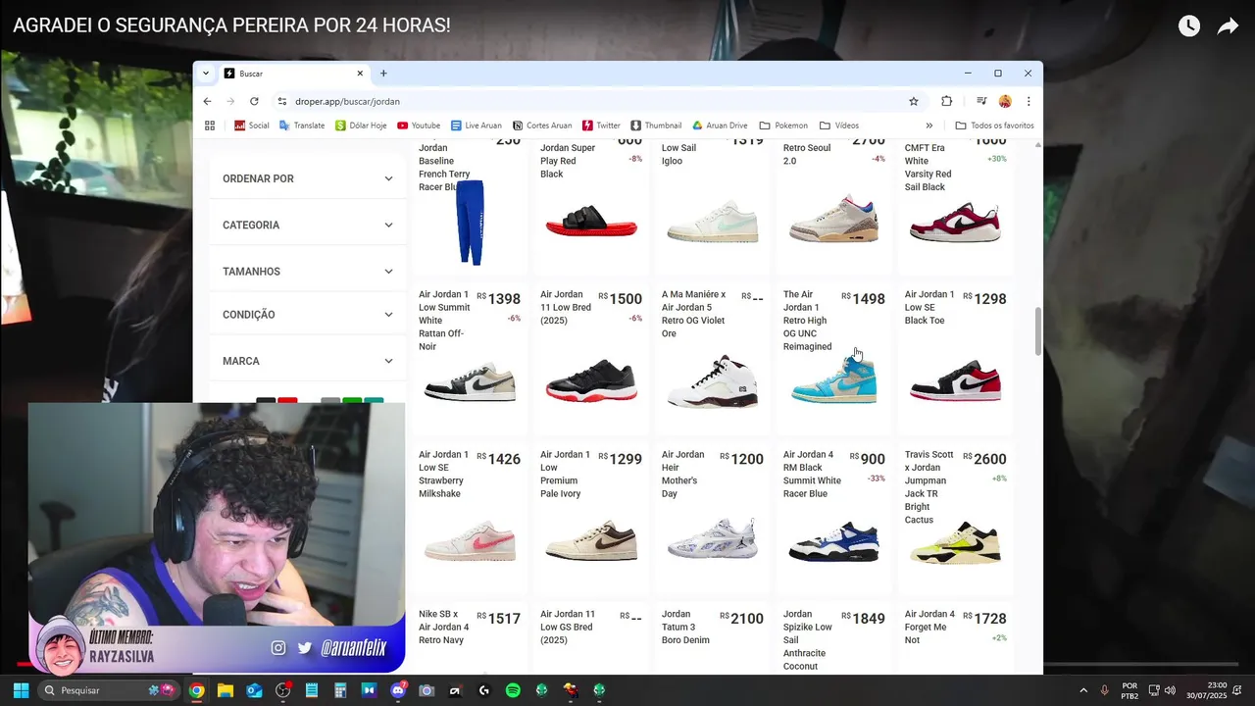The height and width of the screenshot is (706, 1255).
Task: Open the Pokemon bookmarks folder
Action: tap(784, 126)
